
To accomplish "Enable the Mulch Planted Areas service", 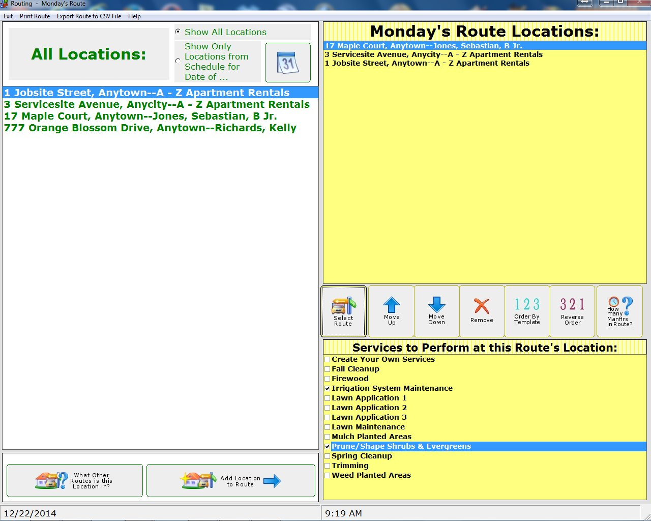I will tap(328, 437).
